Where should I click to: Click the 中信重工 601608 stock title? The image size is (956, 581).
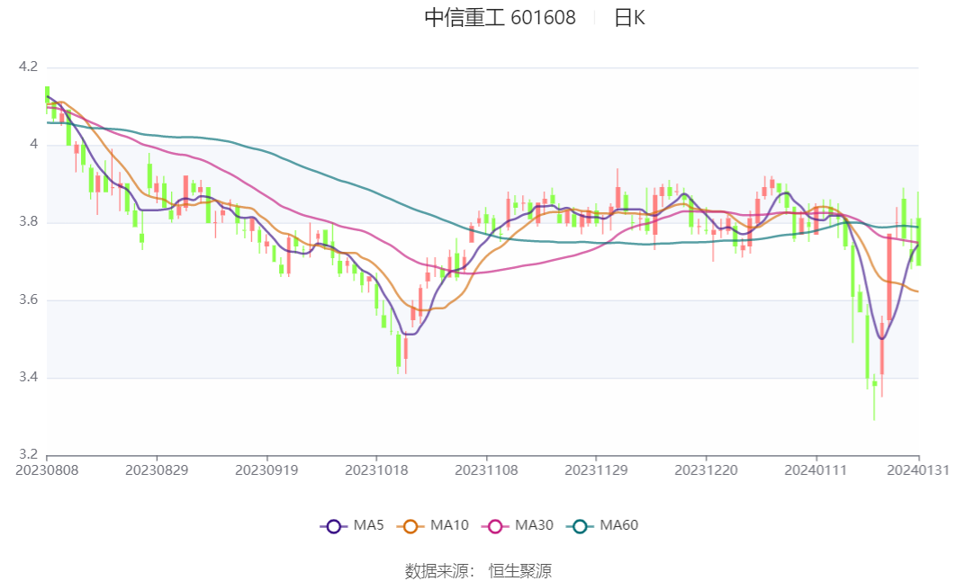(500, 18)
